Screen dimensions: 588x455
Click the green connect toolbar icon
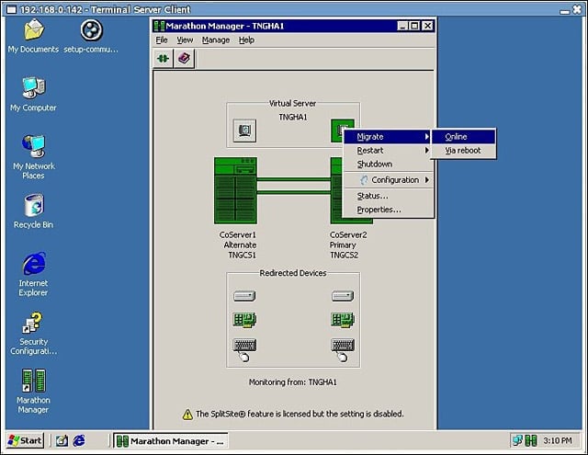click(x=164, y=59)
